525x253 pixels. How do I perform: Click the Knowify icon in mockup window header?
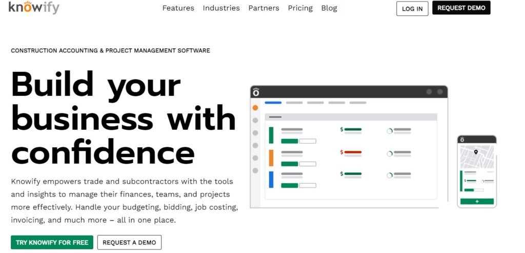256,92
